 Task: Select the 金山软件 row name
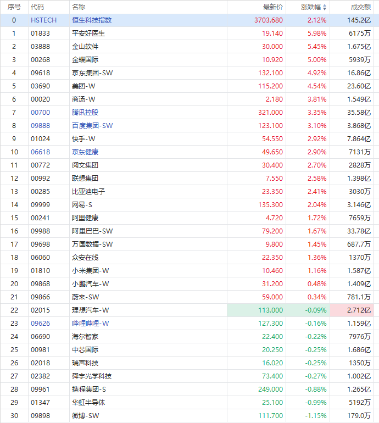point(85,47)
